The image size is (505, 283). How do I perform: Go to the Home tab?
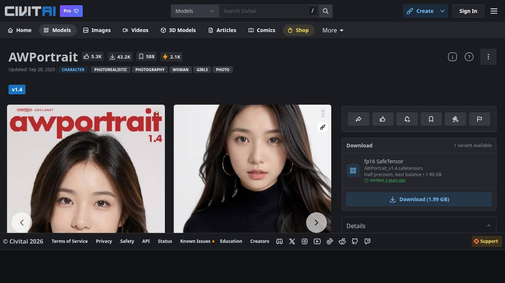click(x=20, y=30)
